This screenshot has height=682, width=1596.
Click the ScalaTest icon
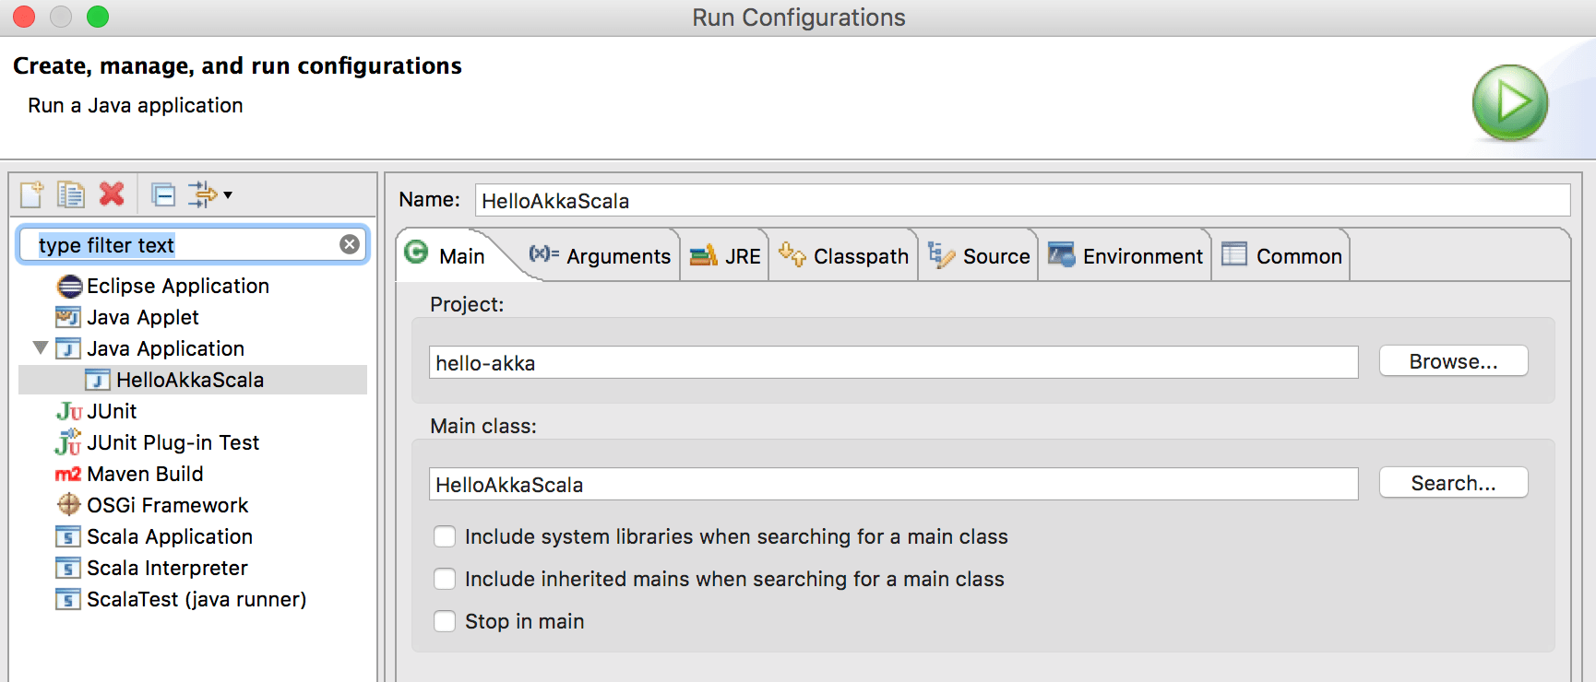pos(68,599)
